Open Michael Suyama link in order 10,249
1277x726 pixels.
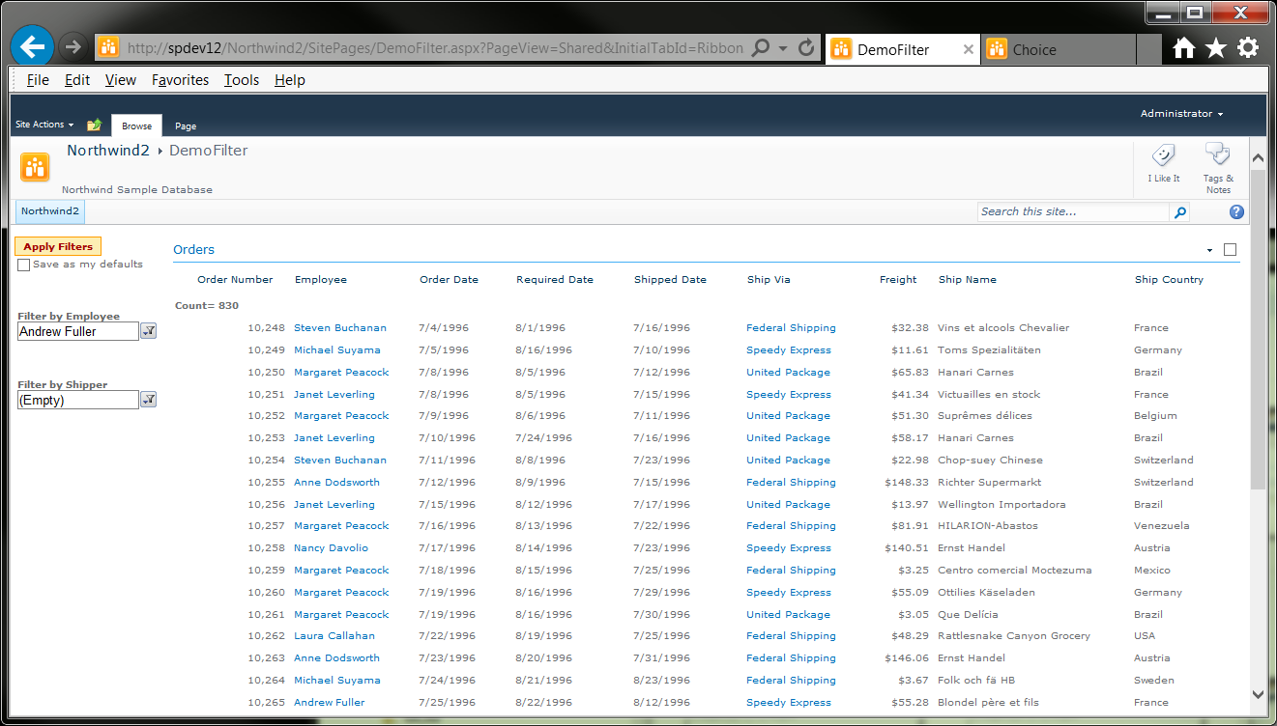(337, 350)
